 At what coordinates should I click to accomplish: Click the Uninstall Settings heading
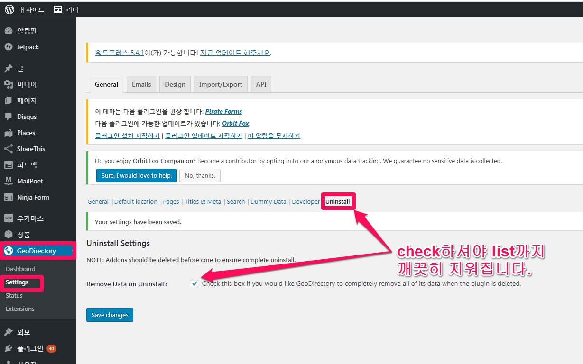pos(118,243)
